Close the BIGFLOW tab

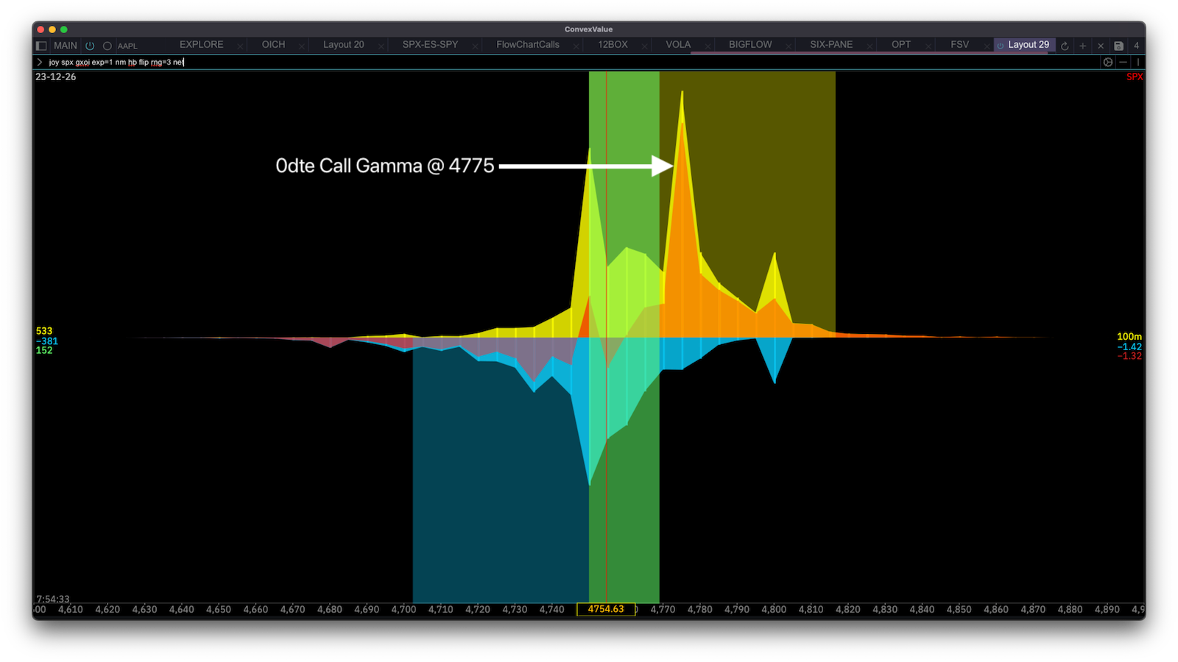tap(789, 46)
